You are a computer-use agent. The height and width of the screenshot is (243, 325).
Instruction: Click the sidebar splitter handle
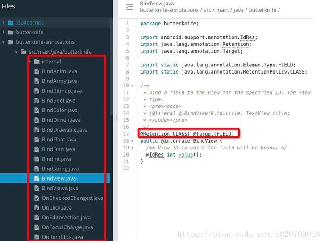116,118
